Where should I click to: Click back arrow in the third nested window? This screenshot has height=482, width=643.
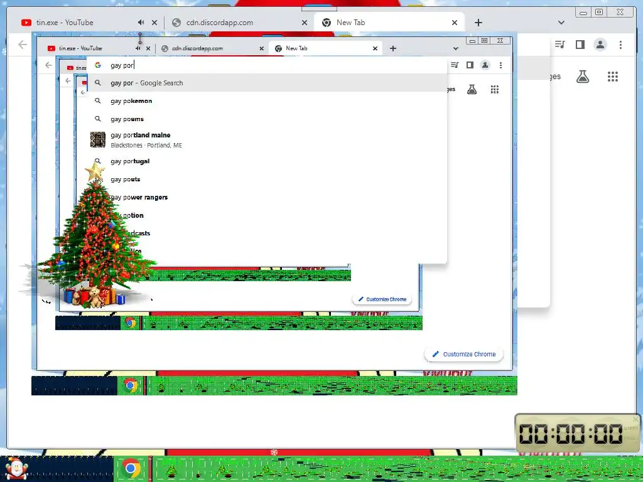click(x=68, y=81)
